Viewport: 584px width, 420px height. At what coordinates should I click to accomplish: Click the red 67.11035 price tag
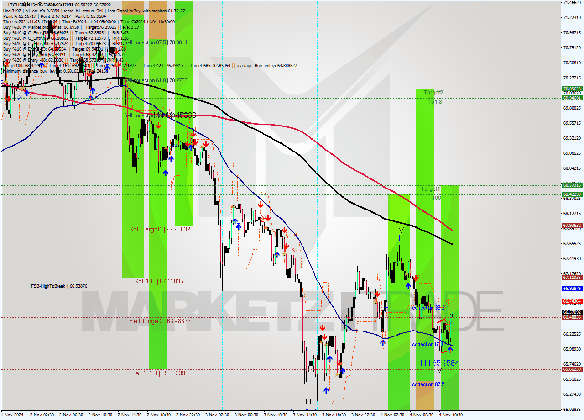tap(572, 278)
